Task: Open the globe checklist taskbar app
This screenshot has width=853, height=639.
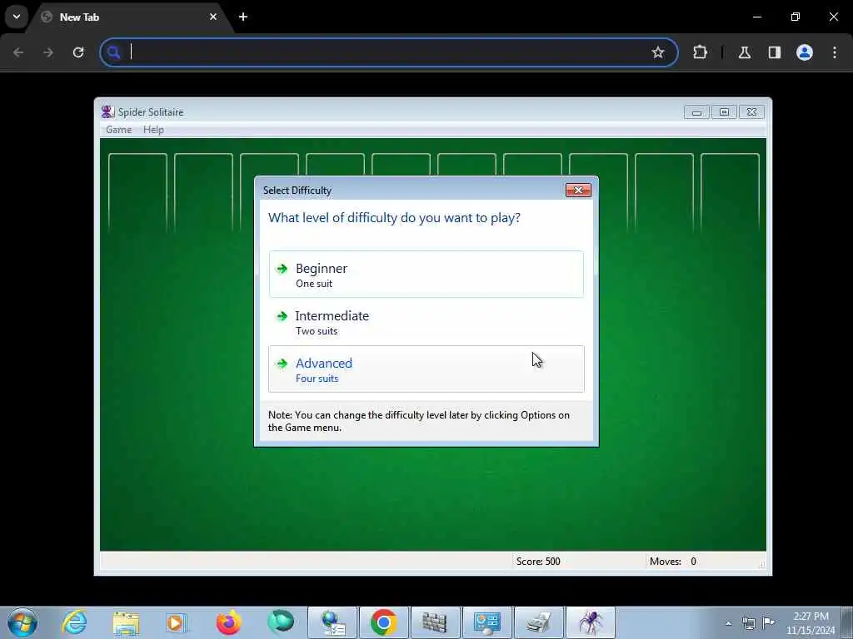Action: click(x=332, y=622)
